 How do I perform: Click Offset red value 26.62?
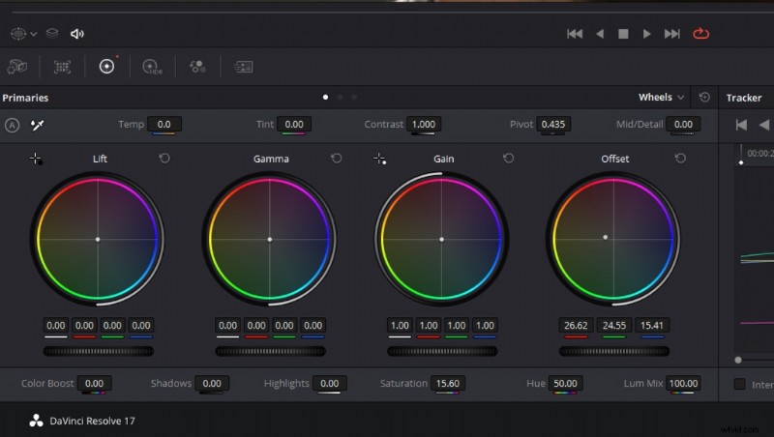[576, 326]
